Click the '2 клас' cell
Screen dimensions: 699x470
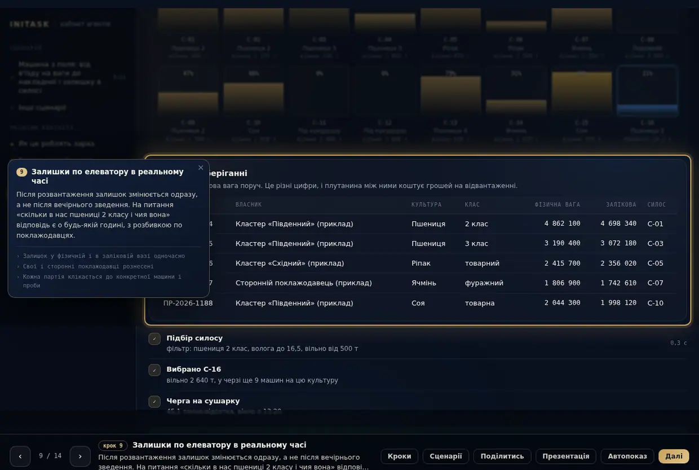tap(476, 224)
